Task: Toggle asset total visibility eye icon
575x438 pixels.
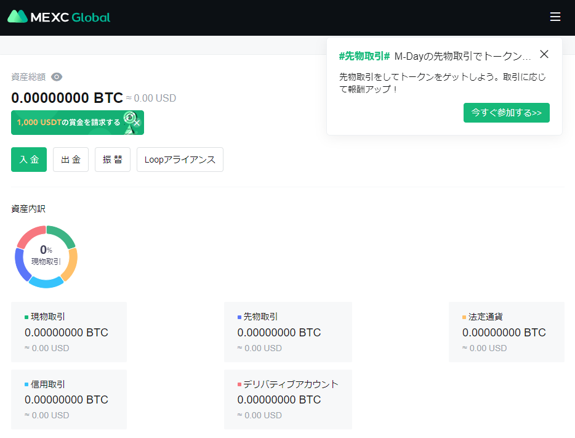Action: (57, 77)
